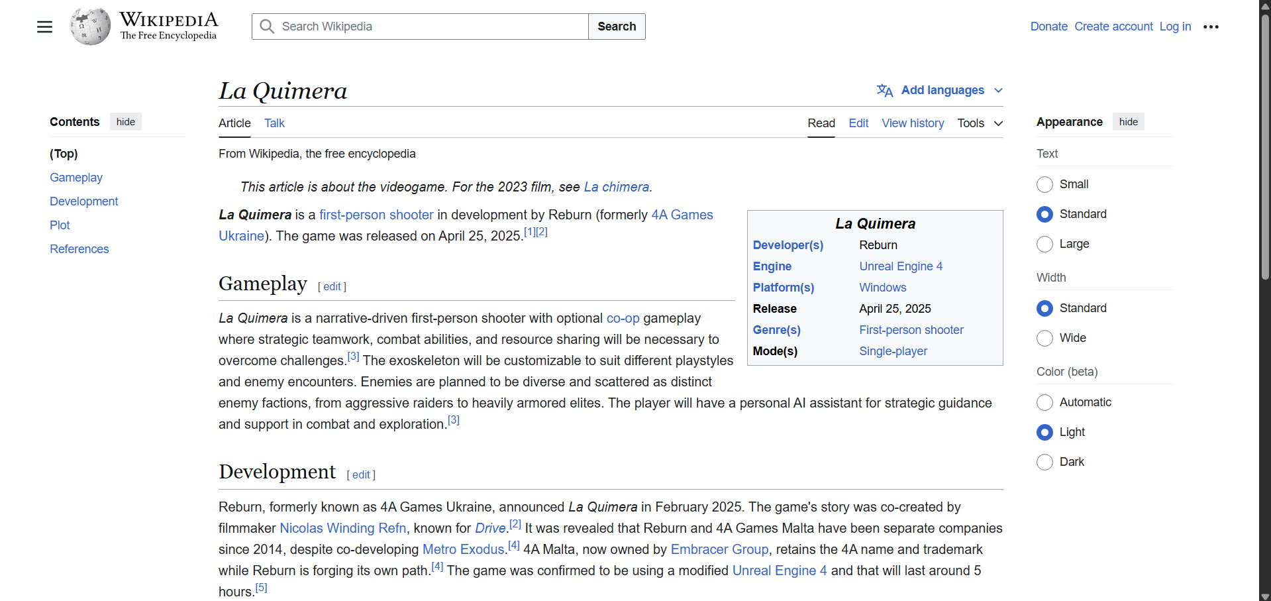Hide the Contents sidebar

(x=126, y=122)
